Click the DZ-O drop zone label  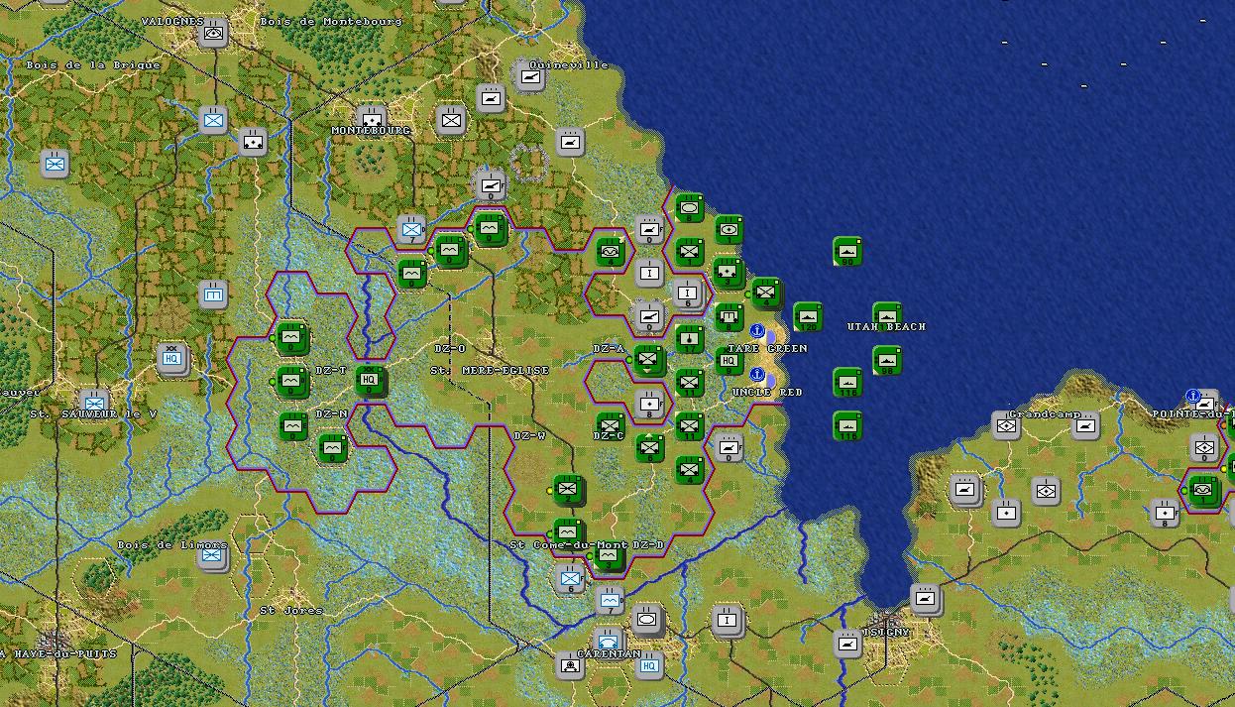(450, 348)
